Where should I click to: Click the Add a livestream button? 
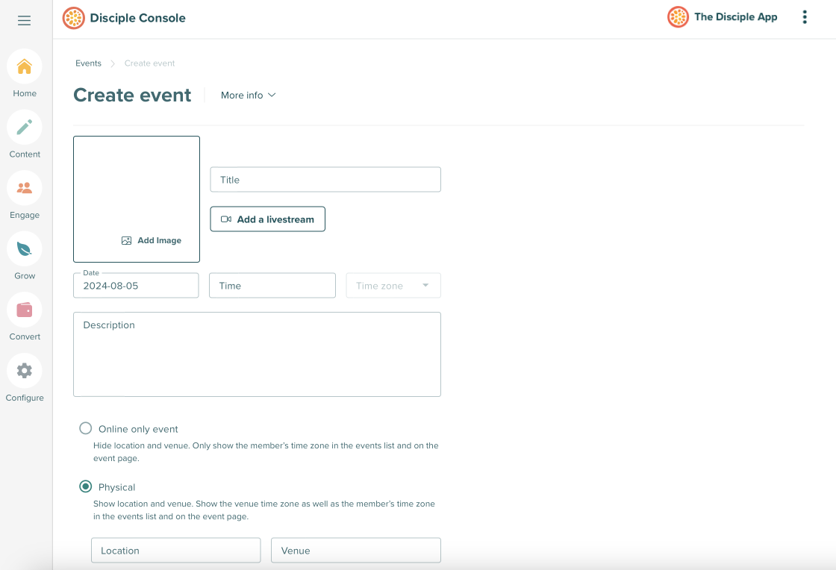click(267, 219)
